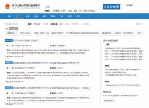Open news link about 河北高速公路集团
Screen dimensions: 149x108
point(124,70)
